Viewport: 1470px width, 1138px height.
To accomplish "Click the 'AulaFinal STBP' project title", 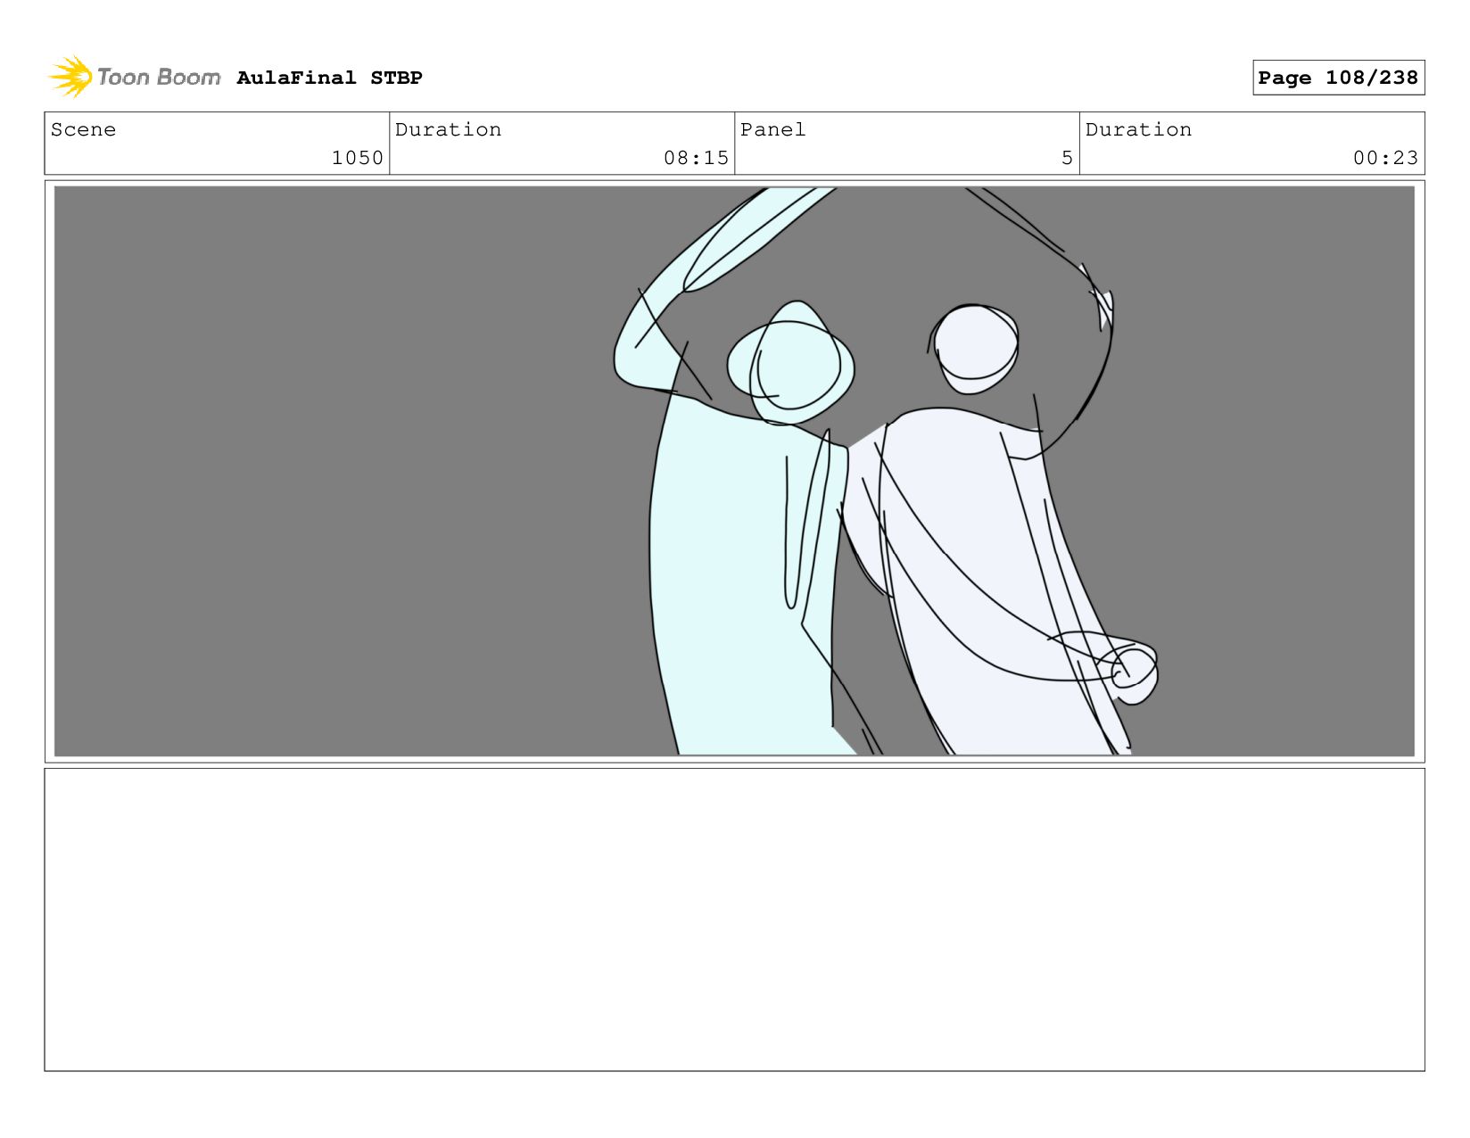I will point(329,78).
